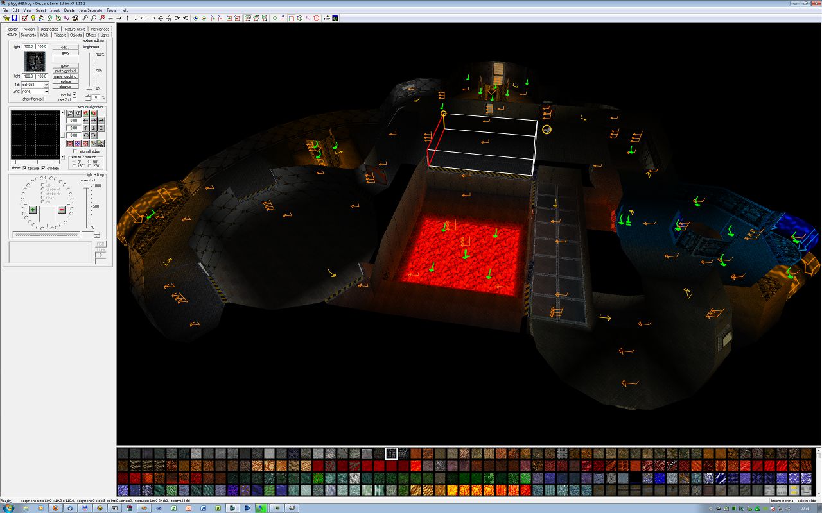This screenshot has width=822, height=513.
Task: Click the current texture preview thumbnail
Action: click(x=34, y=62)
